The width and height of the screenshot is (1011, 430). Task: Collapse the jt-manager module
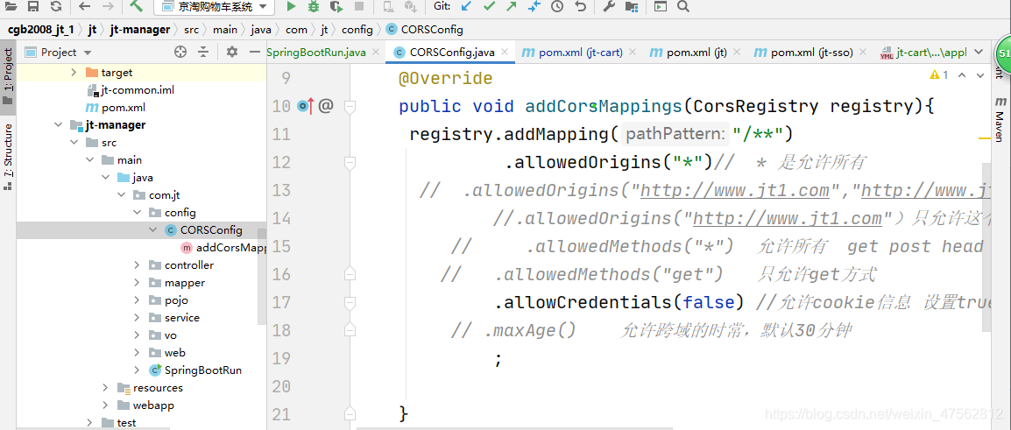59,125
